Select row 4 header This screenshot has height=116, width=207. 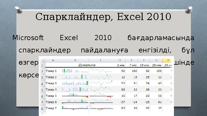pos(42,84)
